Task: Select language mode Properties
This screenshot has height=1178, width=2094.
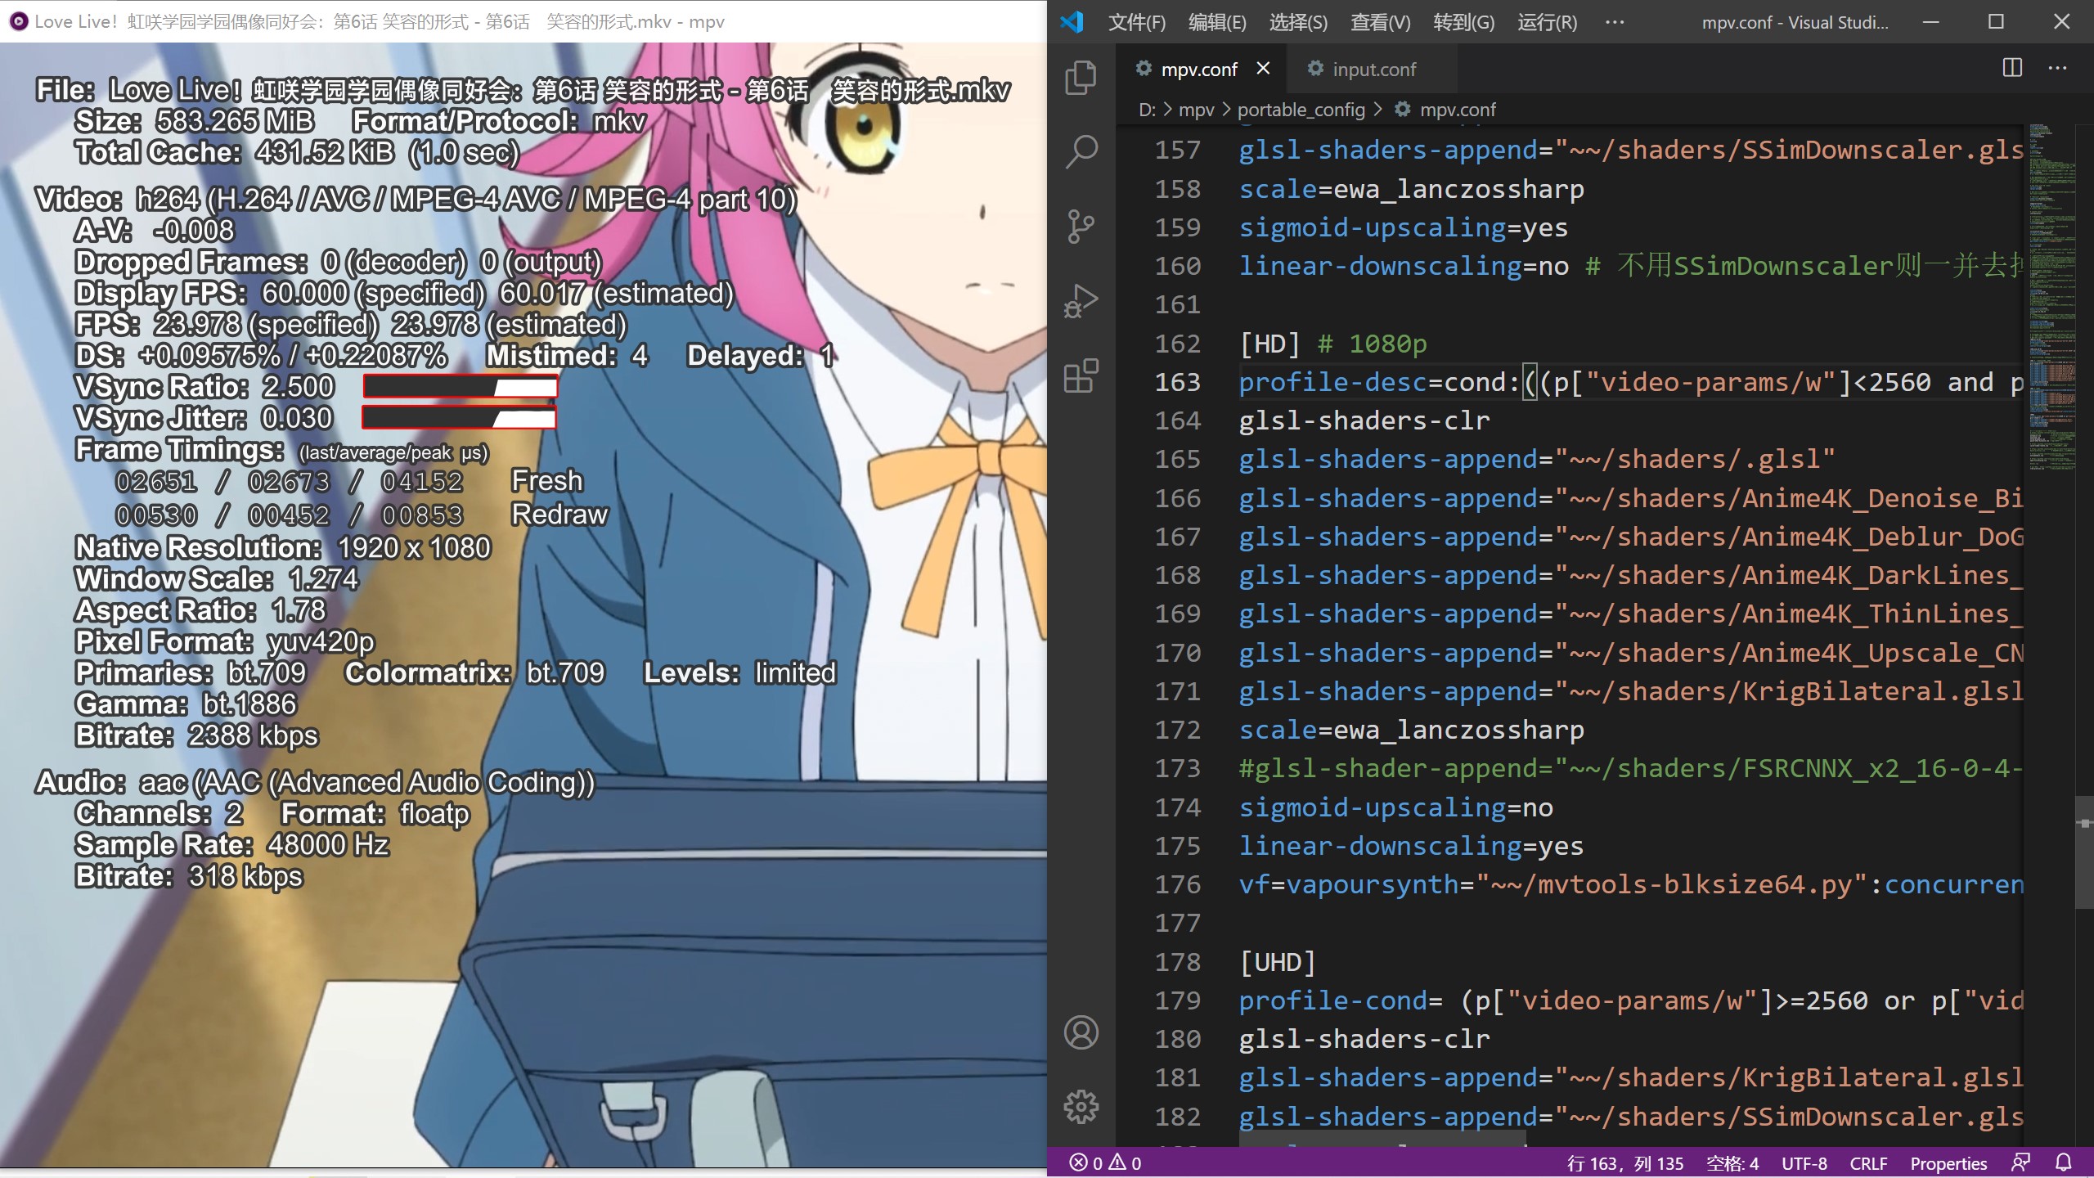Action: pyautogui.click(x=1948, y=1162)
